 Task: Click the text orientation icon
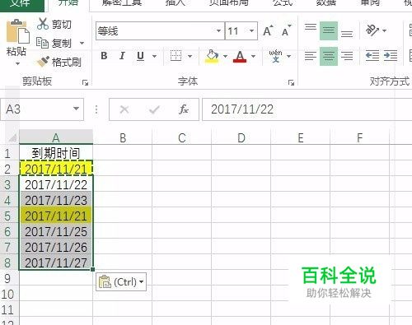(372, 30)
